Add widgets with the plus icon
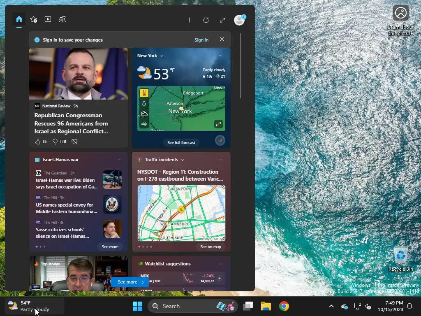 point(189,20)
